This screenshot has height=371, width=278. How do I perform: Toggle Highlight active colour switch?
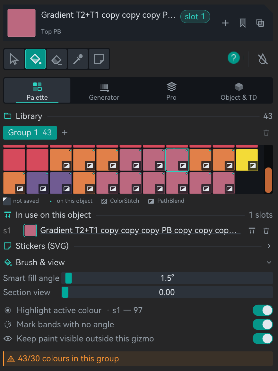[263, 311]
